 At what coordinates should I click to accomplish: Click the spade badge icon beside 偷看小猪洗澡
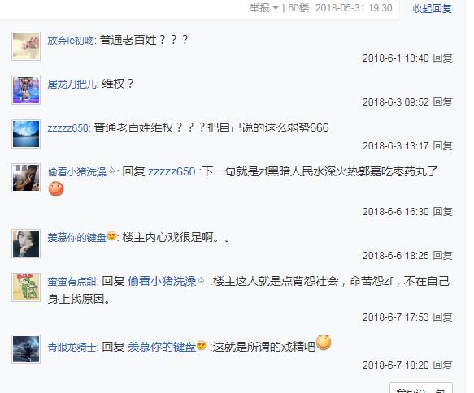[x=111, y=171]
